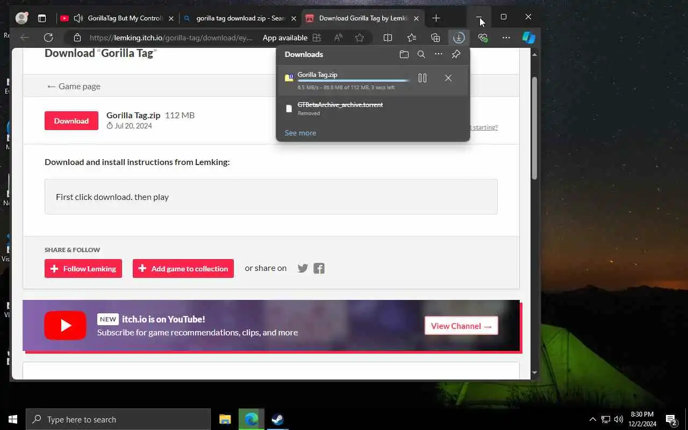Switch to the GorillaTag But My Controller tab
This screenshot has height=430, width=688.
118,18
